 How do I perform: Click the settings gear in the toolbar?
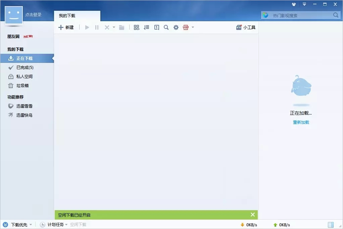pyautogui.click(x=176, y=27)
